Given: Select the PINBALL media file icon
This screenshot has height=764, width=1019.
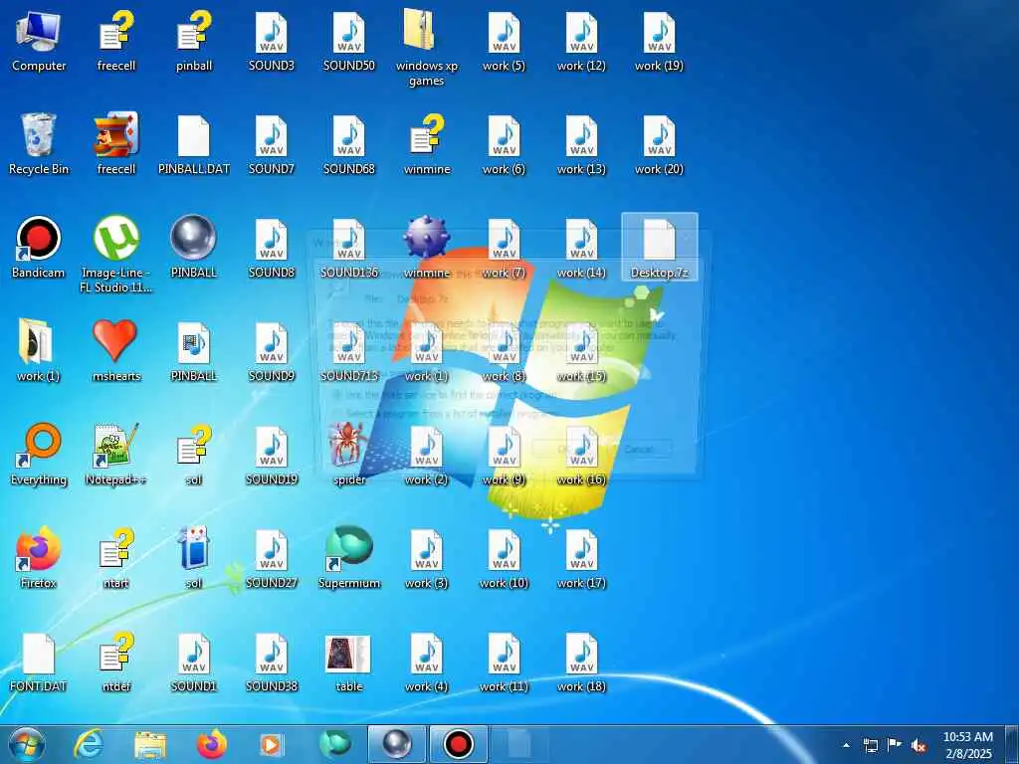Looking at the screenshot, I should 194,351.
